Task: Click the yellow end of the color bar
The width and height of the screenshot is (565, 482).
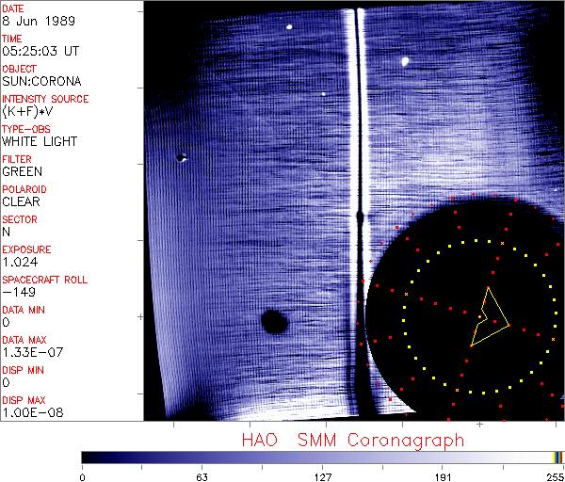Action: (x=557, y=457)
